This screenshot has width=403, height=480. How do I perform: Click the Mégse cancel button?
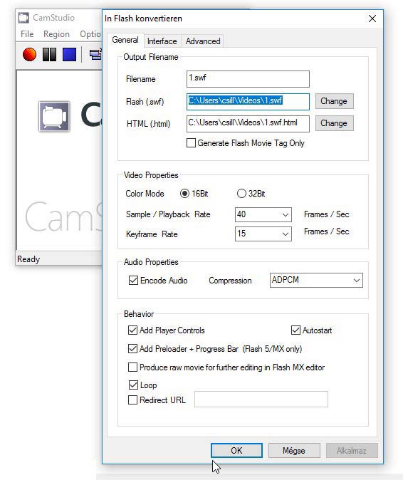[294, 451]
